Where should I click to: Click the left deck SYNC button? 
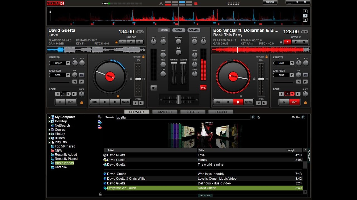click(126, 102)
